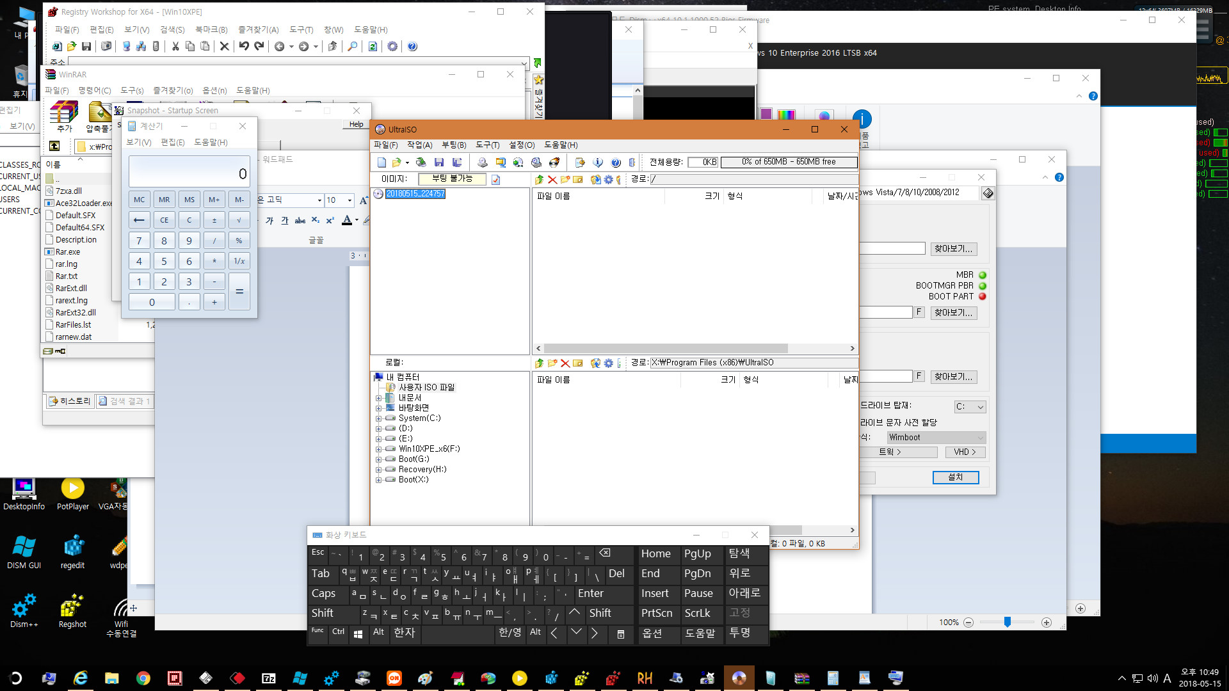Toggle ScrLk key on the on-screen keyboard

[701, 614]
